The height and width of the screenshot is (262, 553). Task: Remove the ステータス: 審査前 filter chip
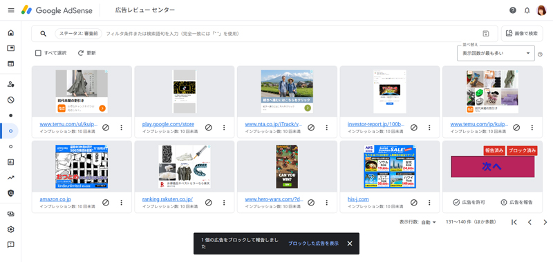[x=78, y=33]
